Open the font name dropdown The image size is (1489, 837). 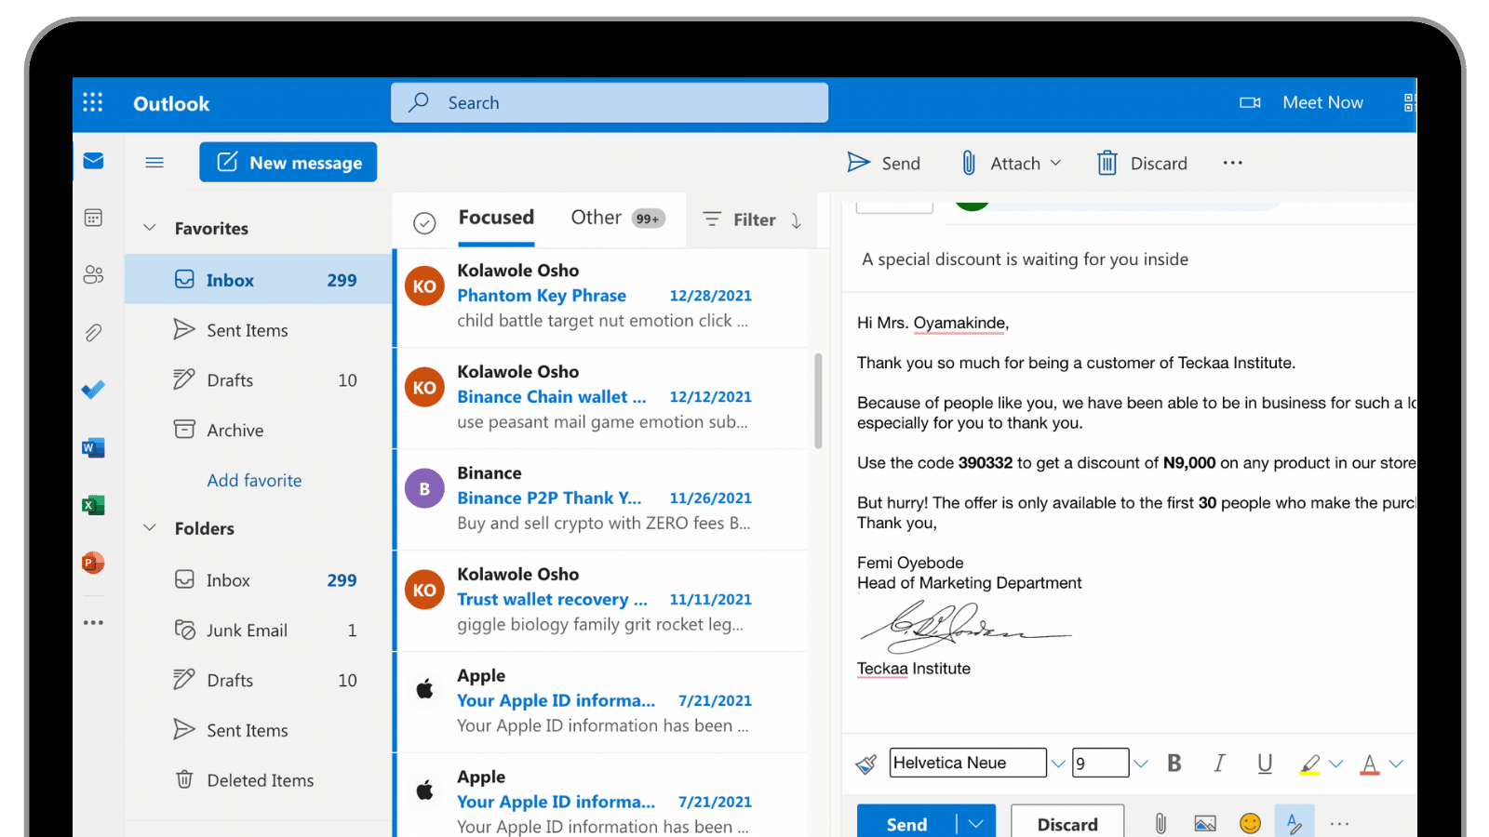(x=1058, y=764)
